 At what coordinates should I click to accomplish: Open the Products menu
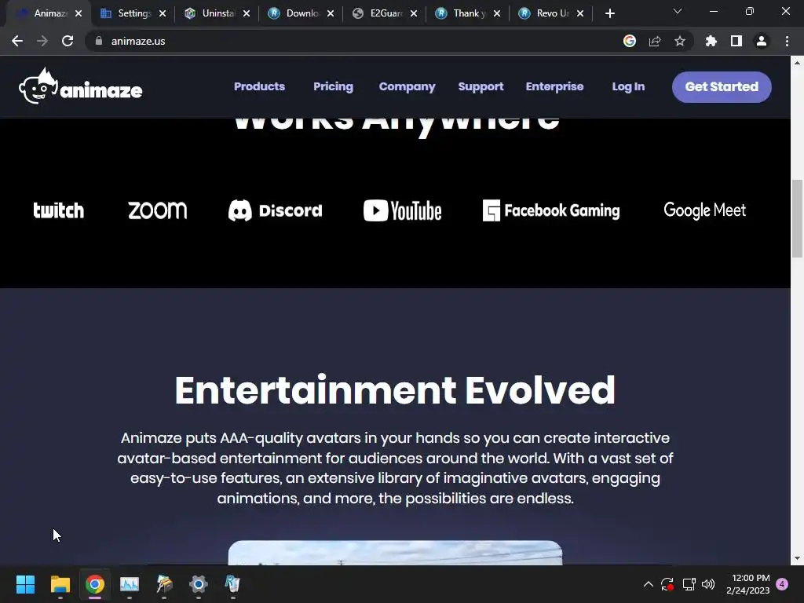pyautogui.click(x=259, y=86)
